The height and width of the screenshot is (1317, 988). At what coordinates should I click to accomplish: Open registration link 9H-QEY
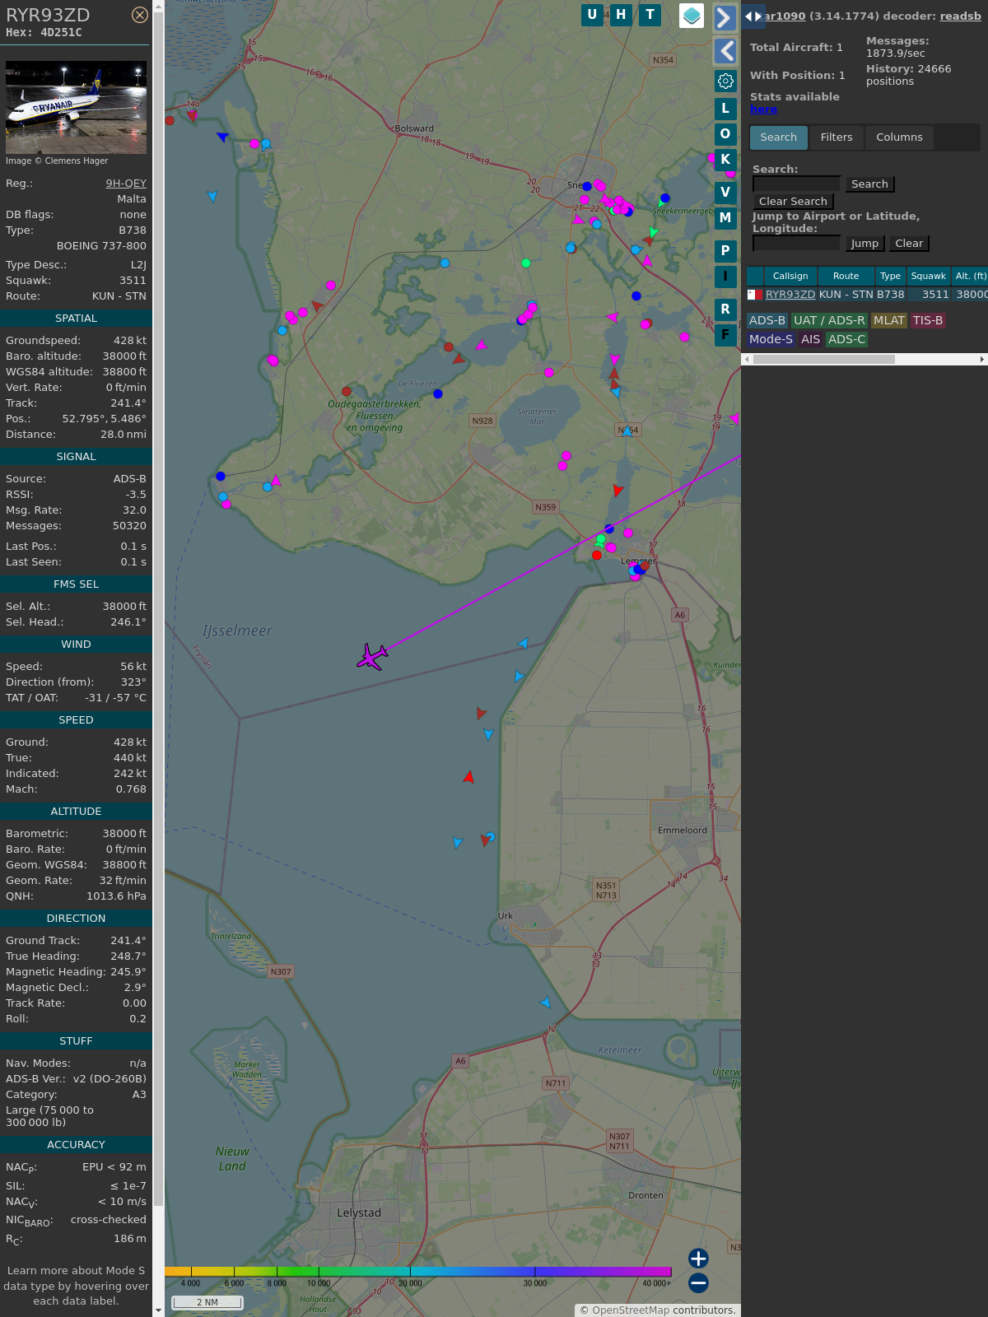(x=126, y=184)
